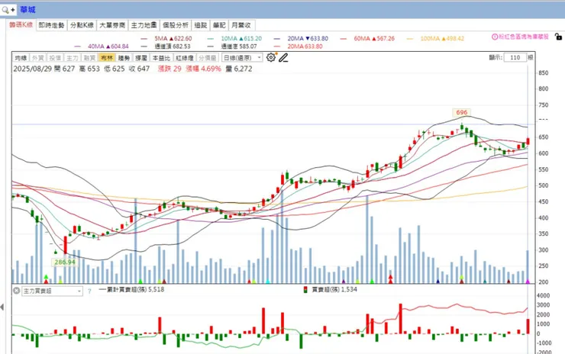Click the 696 high price label
Viewport: 565px width, 354px height.
[x=462, y=112]
